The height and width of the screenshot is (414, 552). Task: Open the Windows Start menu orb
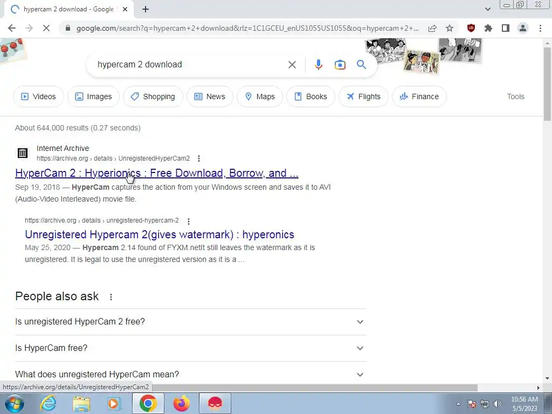14,403
